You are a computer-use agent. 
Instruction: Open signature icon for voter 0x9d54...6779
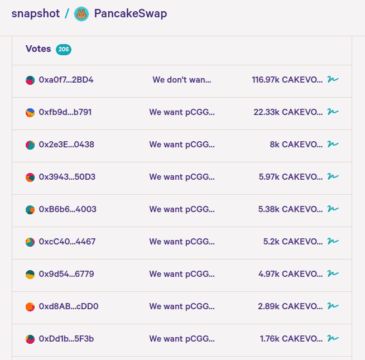333,274
